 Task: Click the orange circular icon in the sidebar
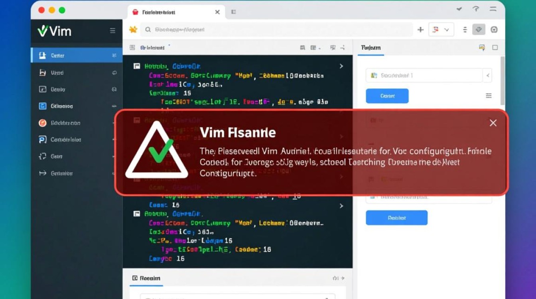point(43,123)
